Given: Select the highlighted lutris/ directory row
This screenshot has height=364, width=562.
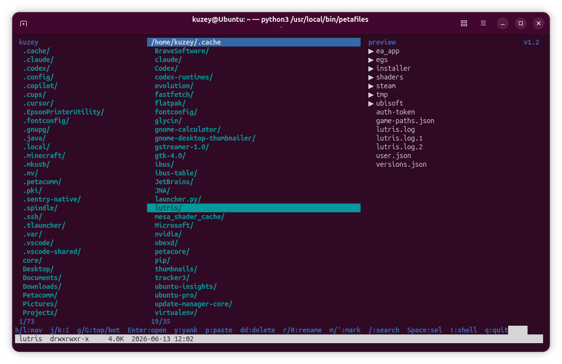Looking at the screenshot, I should (254, 208).
